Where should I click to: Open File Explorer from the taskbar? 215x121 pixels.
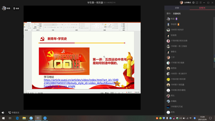24,118
